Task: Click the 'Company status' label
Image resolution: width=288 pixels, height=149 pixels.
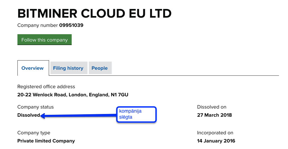Action: (x=35, y=107)
